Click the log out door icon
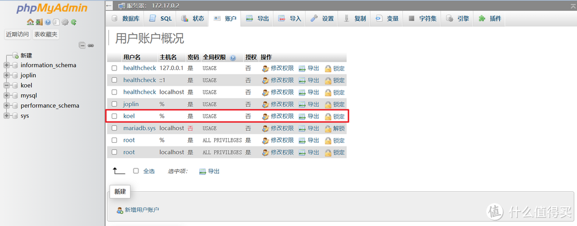This screenshot has height=226, width=577. [x=39, y=22]
